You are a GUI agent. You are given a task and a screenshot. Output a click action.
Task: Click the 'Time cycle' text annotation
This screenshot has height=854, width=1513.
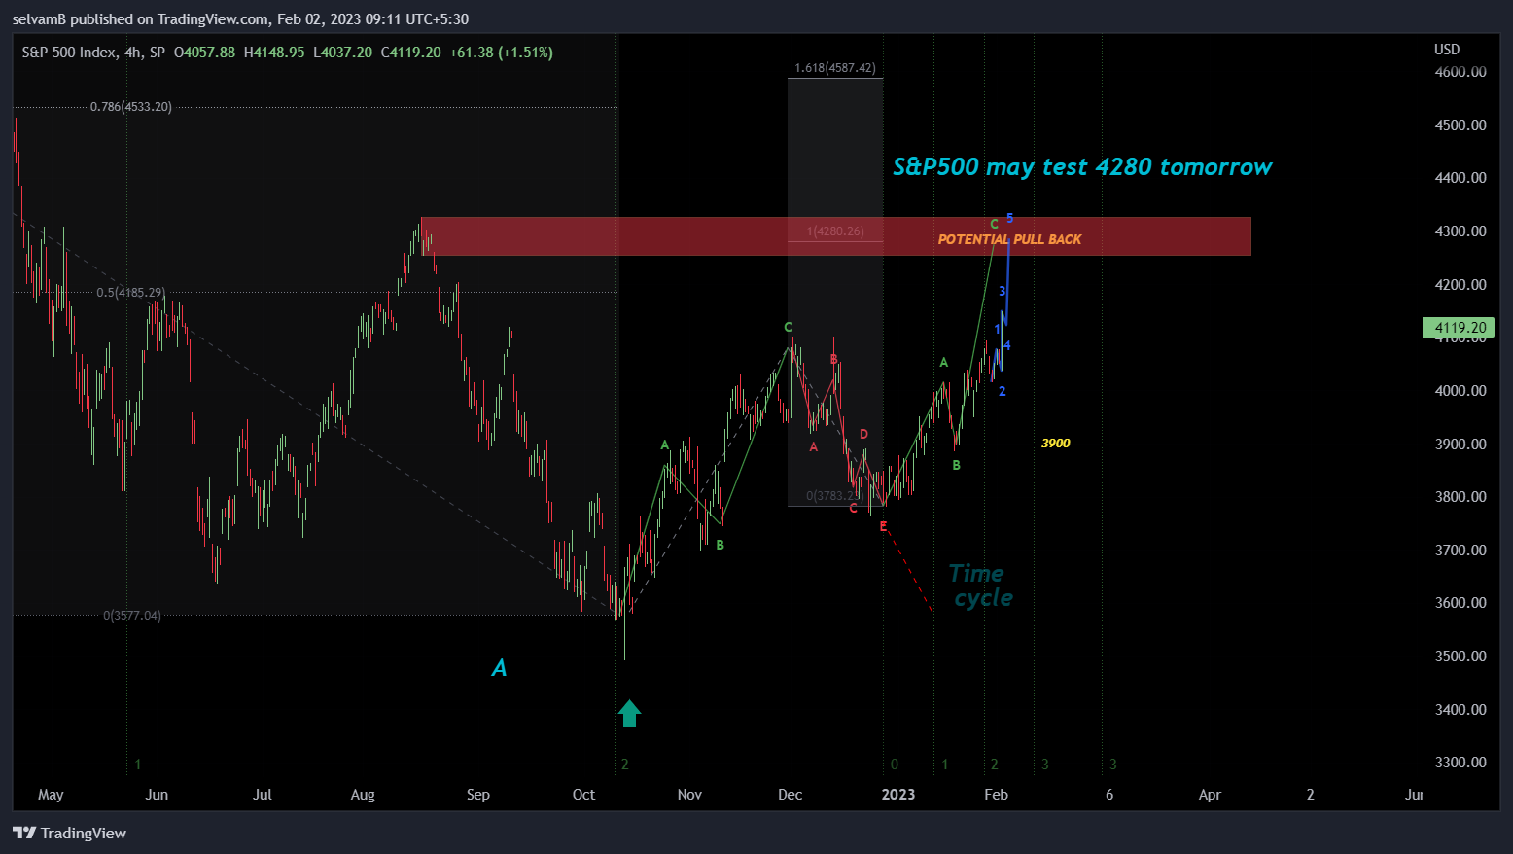coord(980,586)
